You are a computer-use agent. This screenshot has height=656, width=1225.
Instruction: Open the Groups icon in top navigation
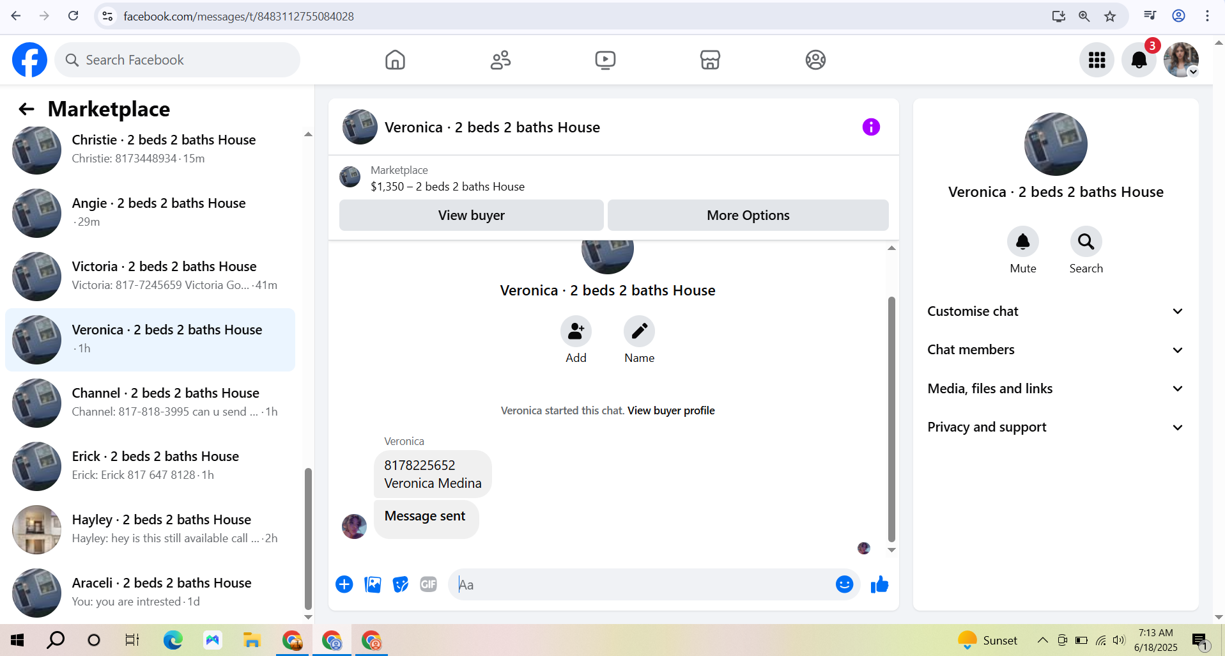coord(815,60)
